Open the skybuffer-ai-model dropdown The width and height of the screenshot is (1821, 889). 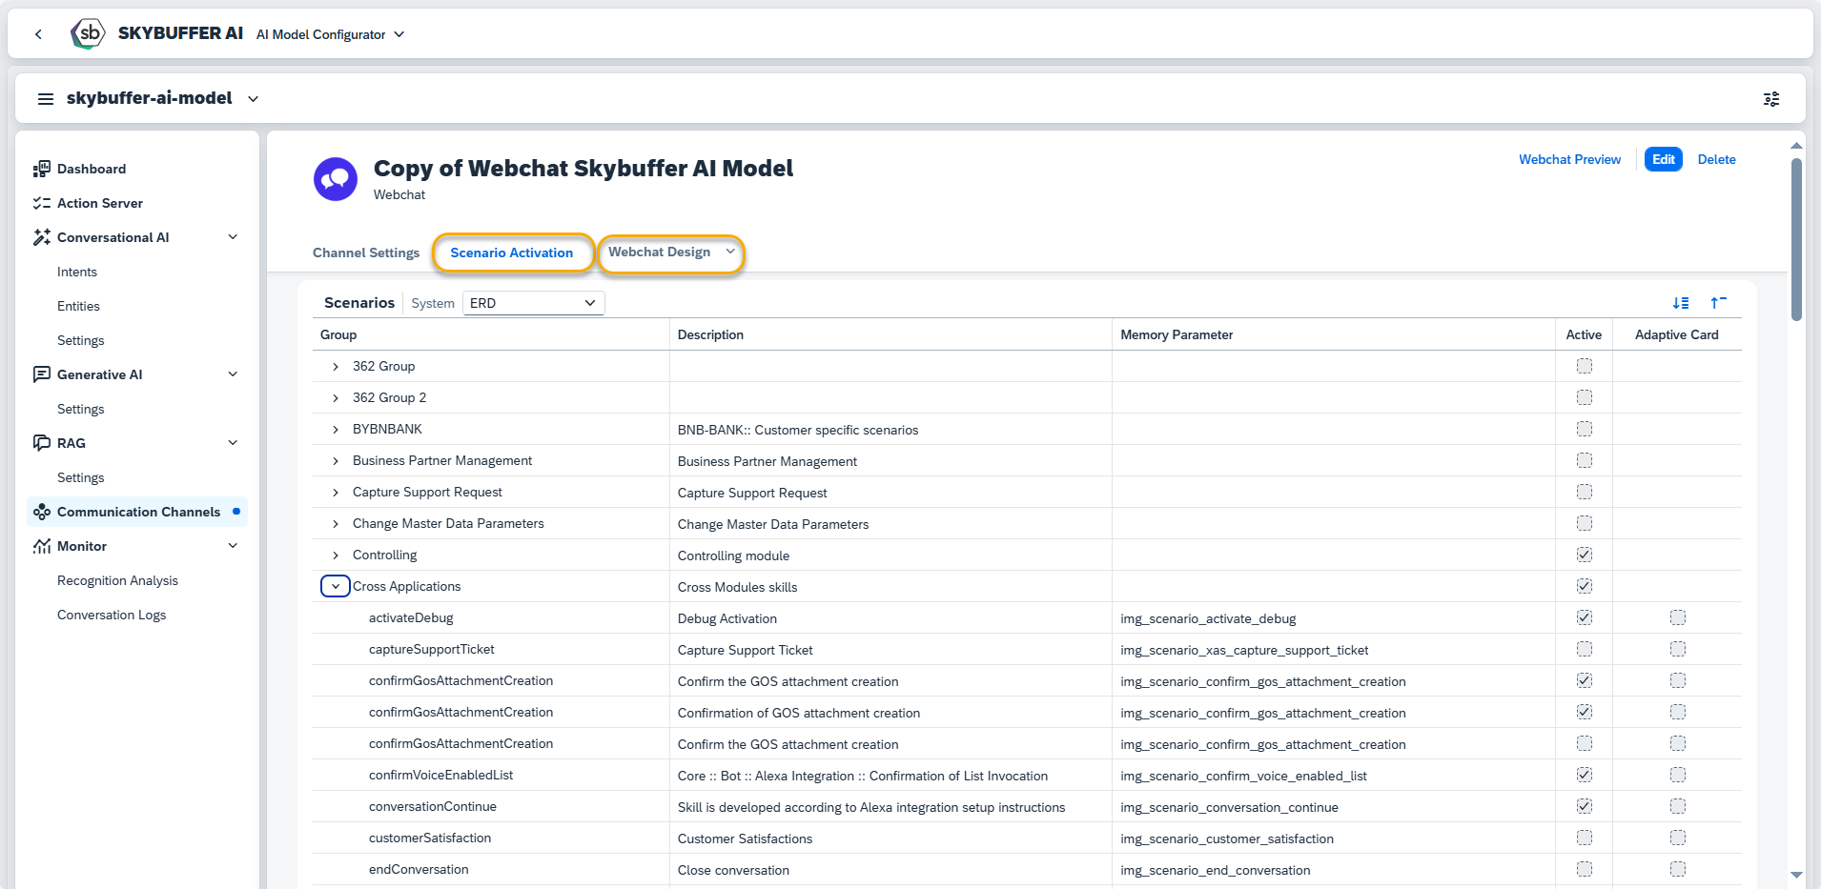253,99
